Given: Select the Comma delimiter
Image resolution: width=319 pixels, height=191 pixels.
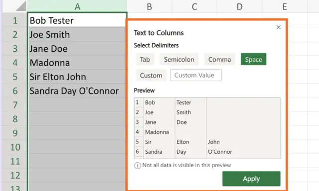Looking at the screenshot, I should tap(219, 59).
